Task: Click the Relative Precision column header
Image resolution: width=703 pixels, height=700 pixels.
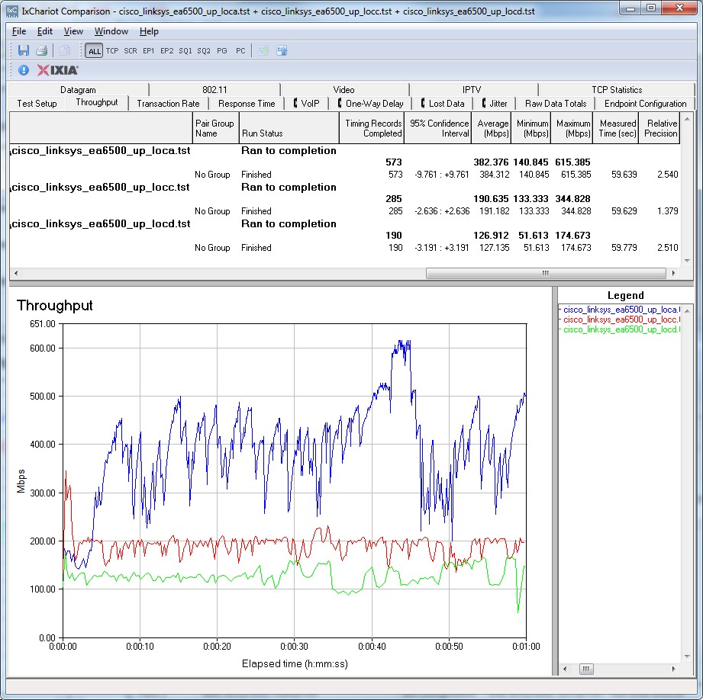Action: point(659,128)
